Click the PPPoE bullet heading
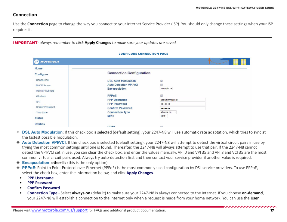The width and height of the screenshot is (287, 222). (29, 168)
